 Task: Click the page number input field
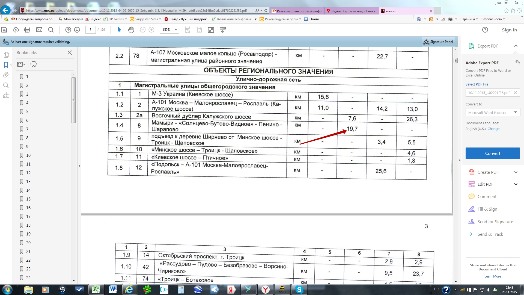coord(91,30)
